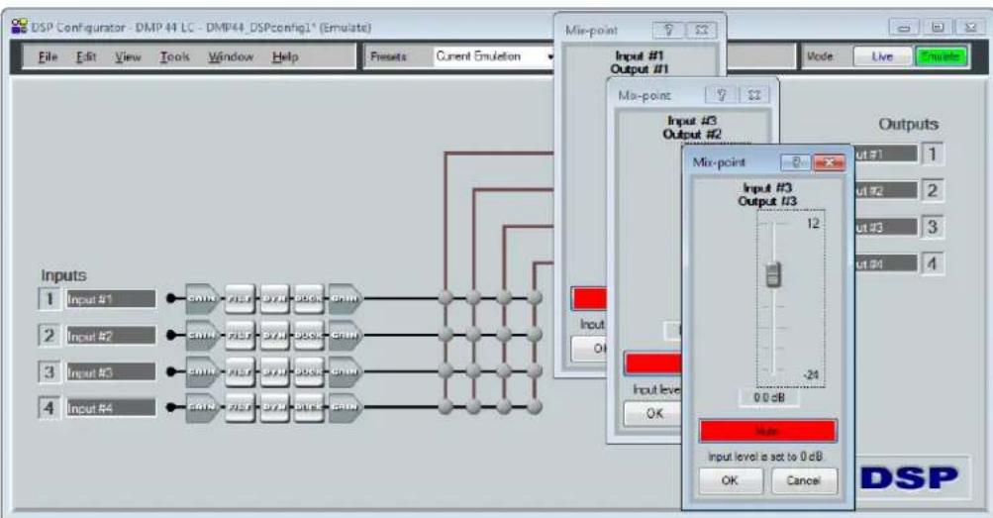
Task: Open the DUCK block on Input #1
Action: point(309,298)
